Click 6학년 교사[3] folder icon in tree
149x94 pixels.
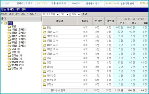9,46
